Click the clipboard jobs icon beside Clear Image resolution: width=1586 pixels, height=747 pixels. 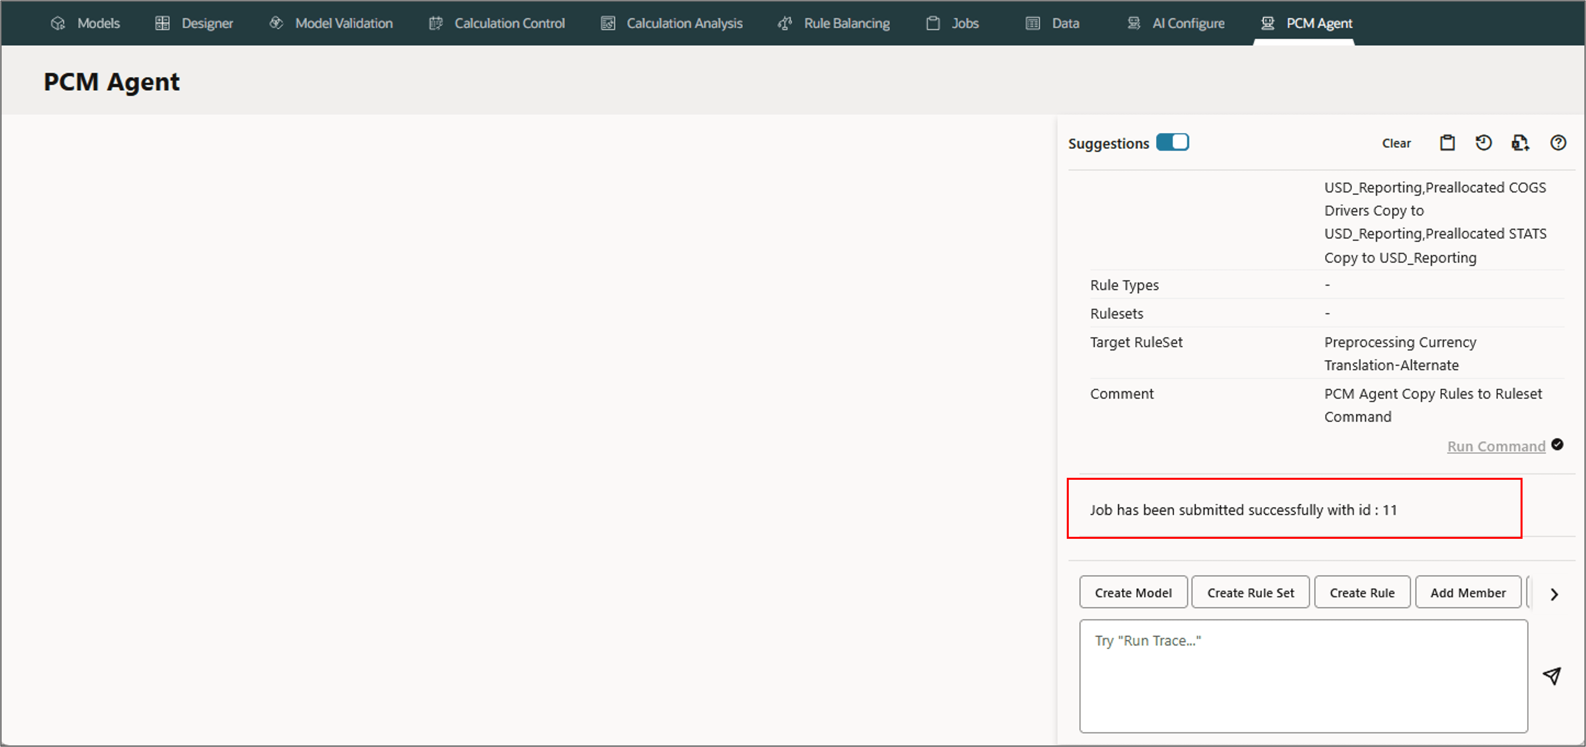pyautogui.click(x=1447, y=143)
